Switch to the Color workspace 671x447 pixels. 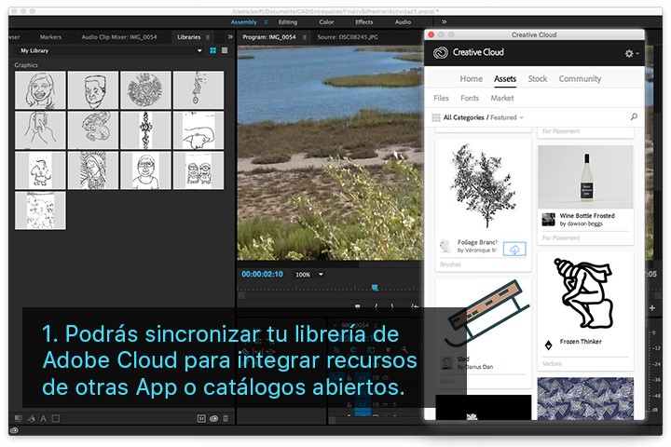(x=326, y=21)
